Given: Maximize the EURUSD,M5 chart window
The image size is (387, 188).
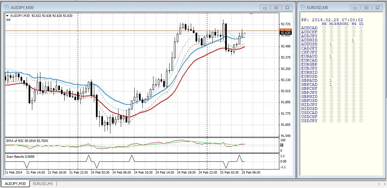Looking at the screenshot, I should click(366, 7).
